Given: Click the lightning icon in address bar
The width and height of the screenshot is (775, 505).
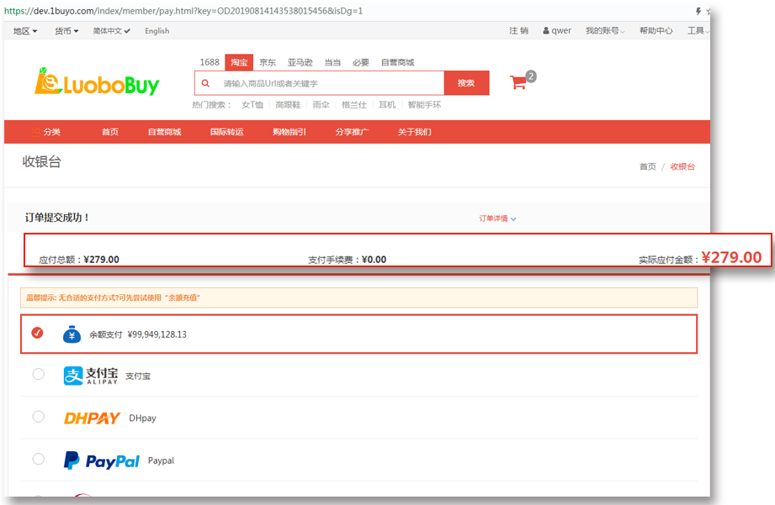Looking at the screenshot, I should coord(698,11).
